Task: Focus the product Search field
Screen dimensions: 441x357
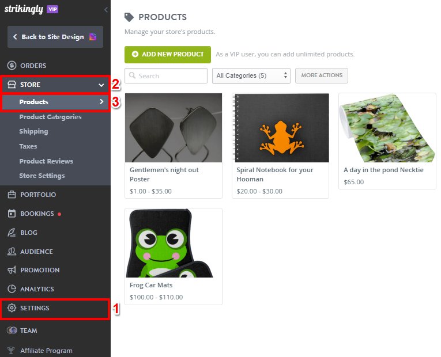Action: 166,75
